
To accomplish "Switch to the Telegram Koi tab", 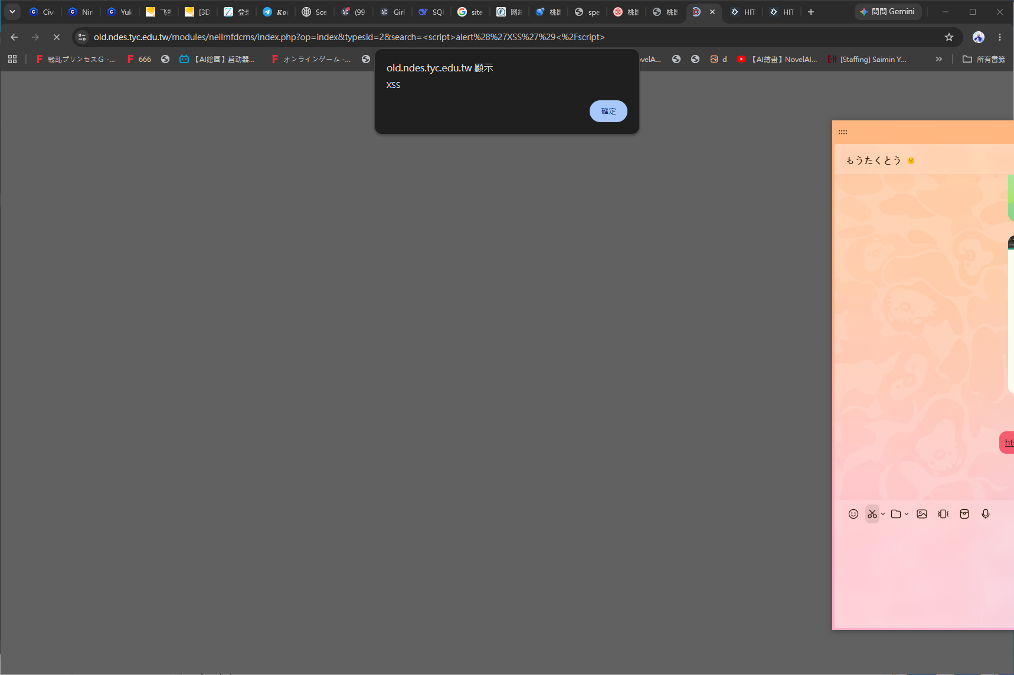I will point(276,12).
